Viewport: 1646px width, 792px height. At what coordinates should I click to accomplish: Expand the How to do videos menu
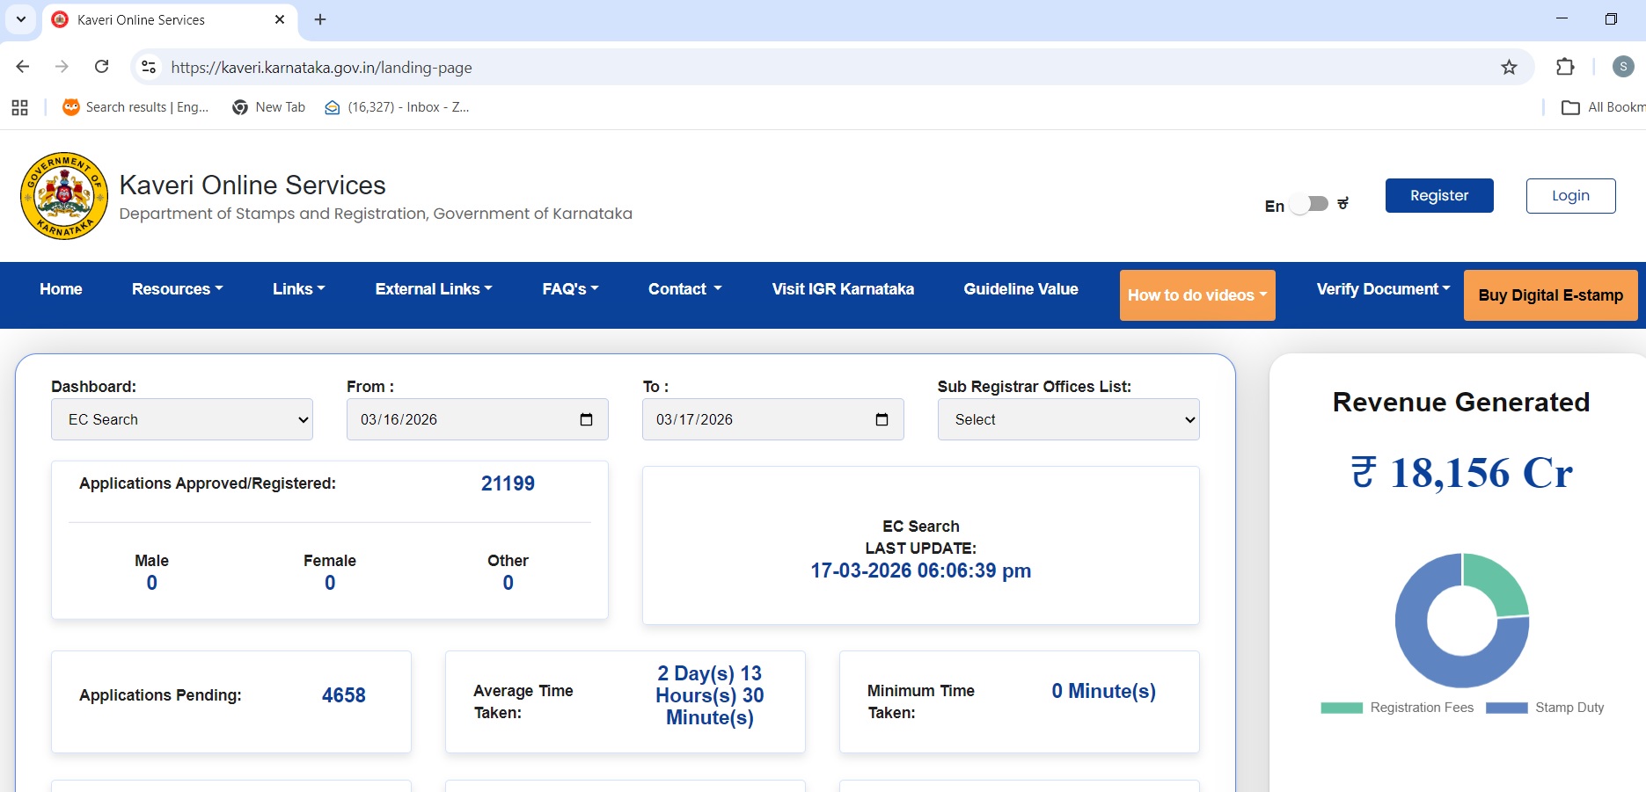1197,295
